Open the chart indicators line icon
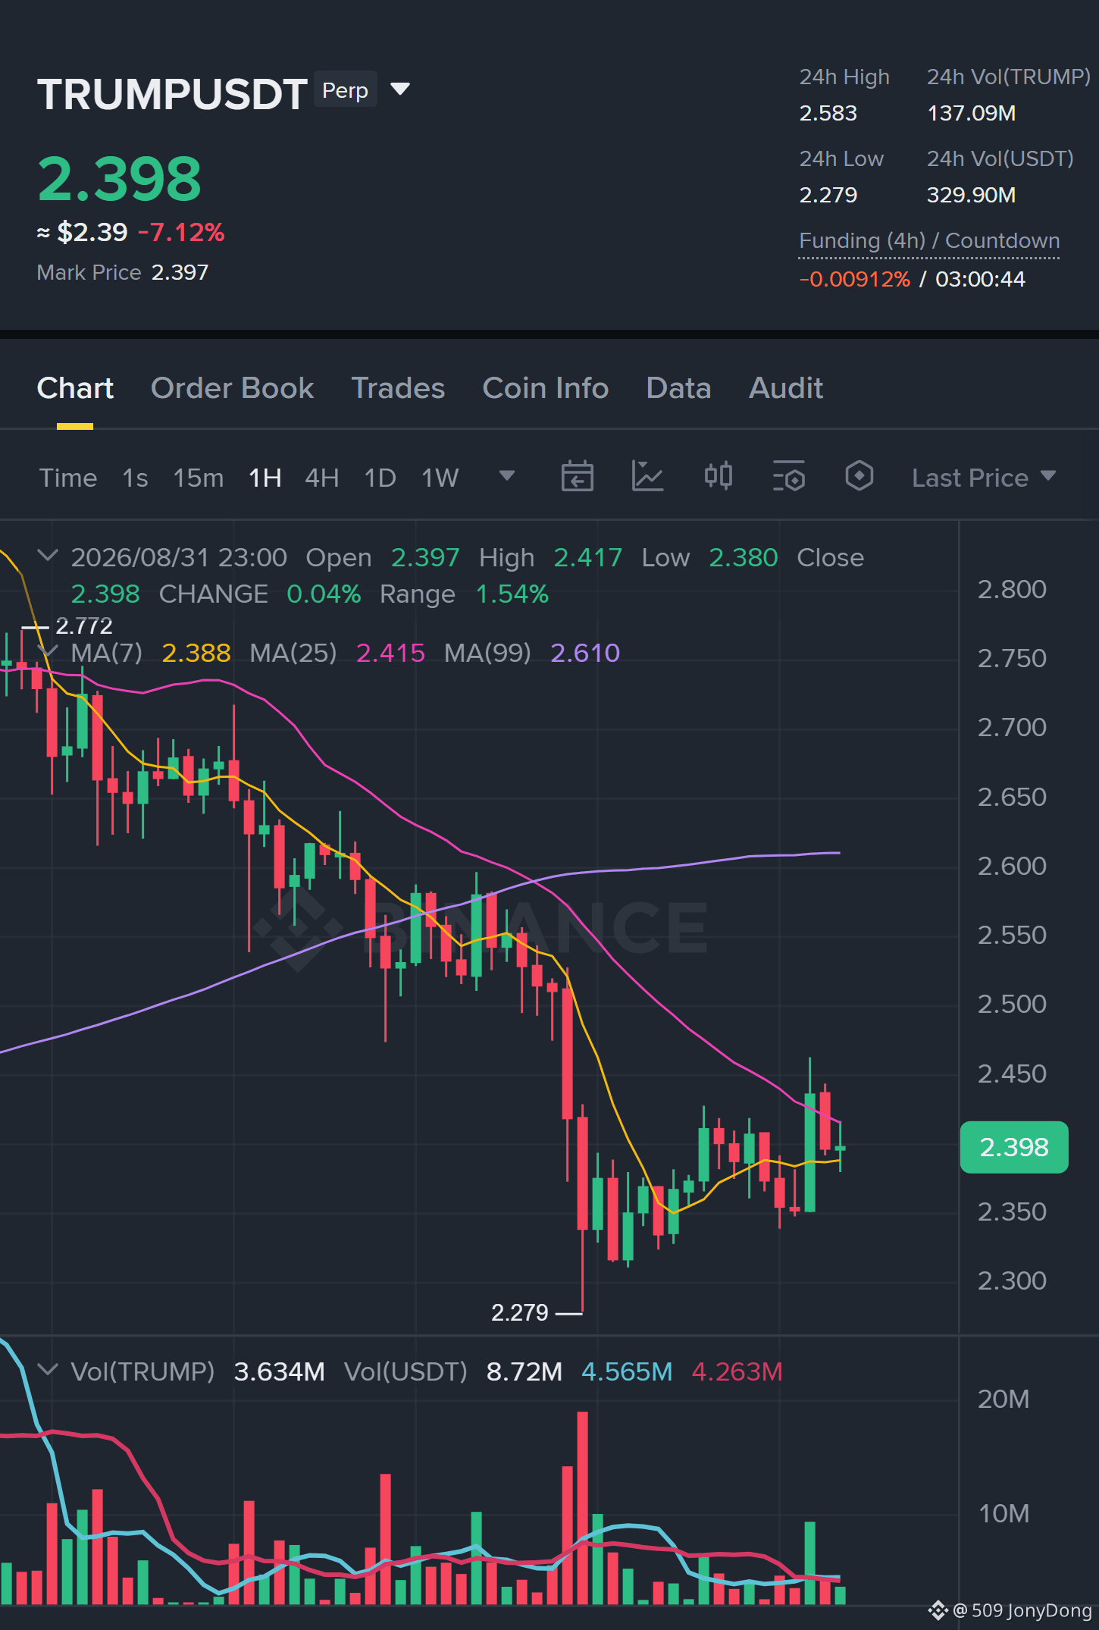This screenshot has height=1630, width=1099. [648, 477]
